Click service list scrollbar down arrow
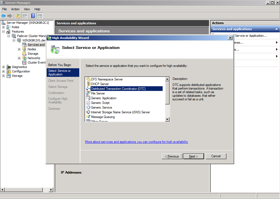 click(167, 119)
